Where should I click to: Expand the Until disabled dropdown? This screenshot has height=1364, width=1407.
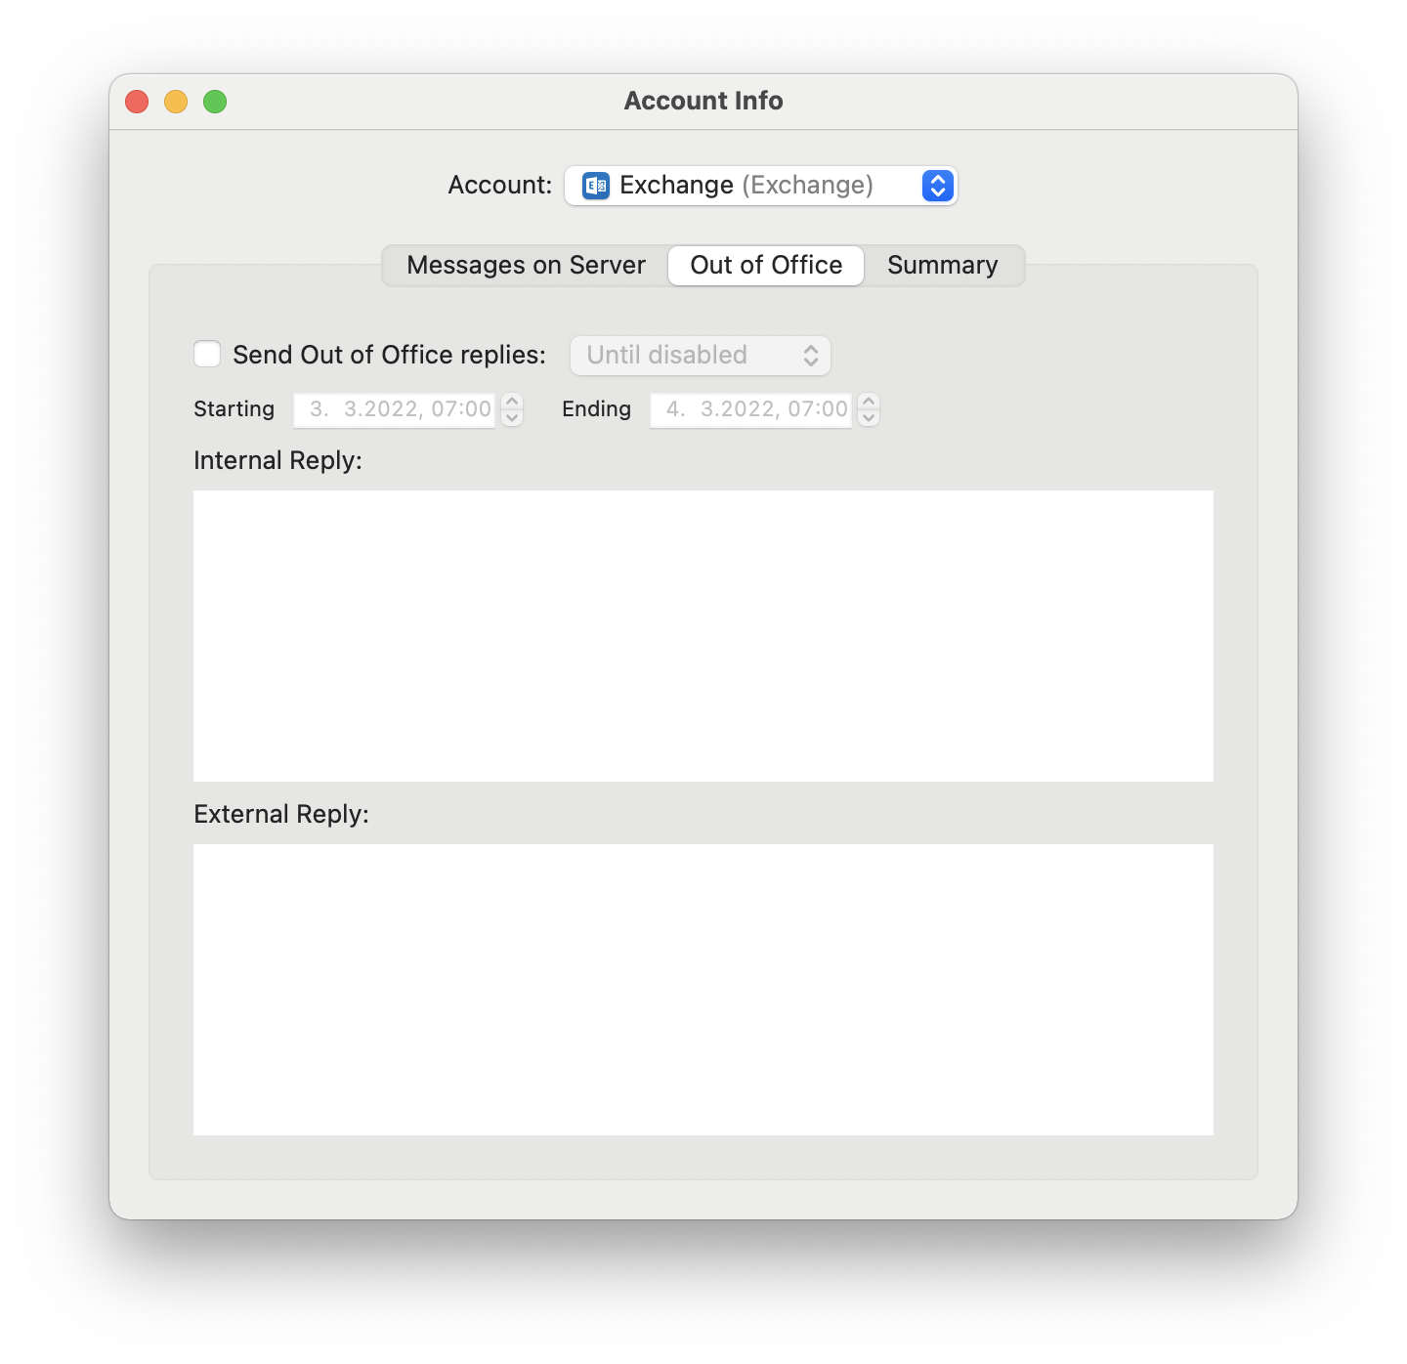tap(701, 356)
